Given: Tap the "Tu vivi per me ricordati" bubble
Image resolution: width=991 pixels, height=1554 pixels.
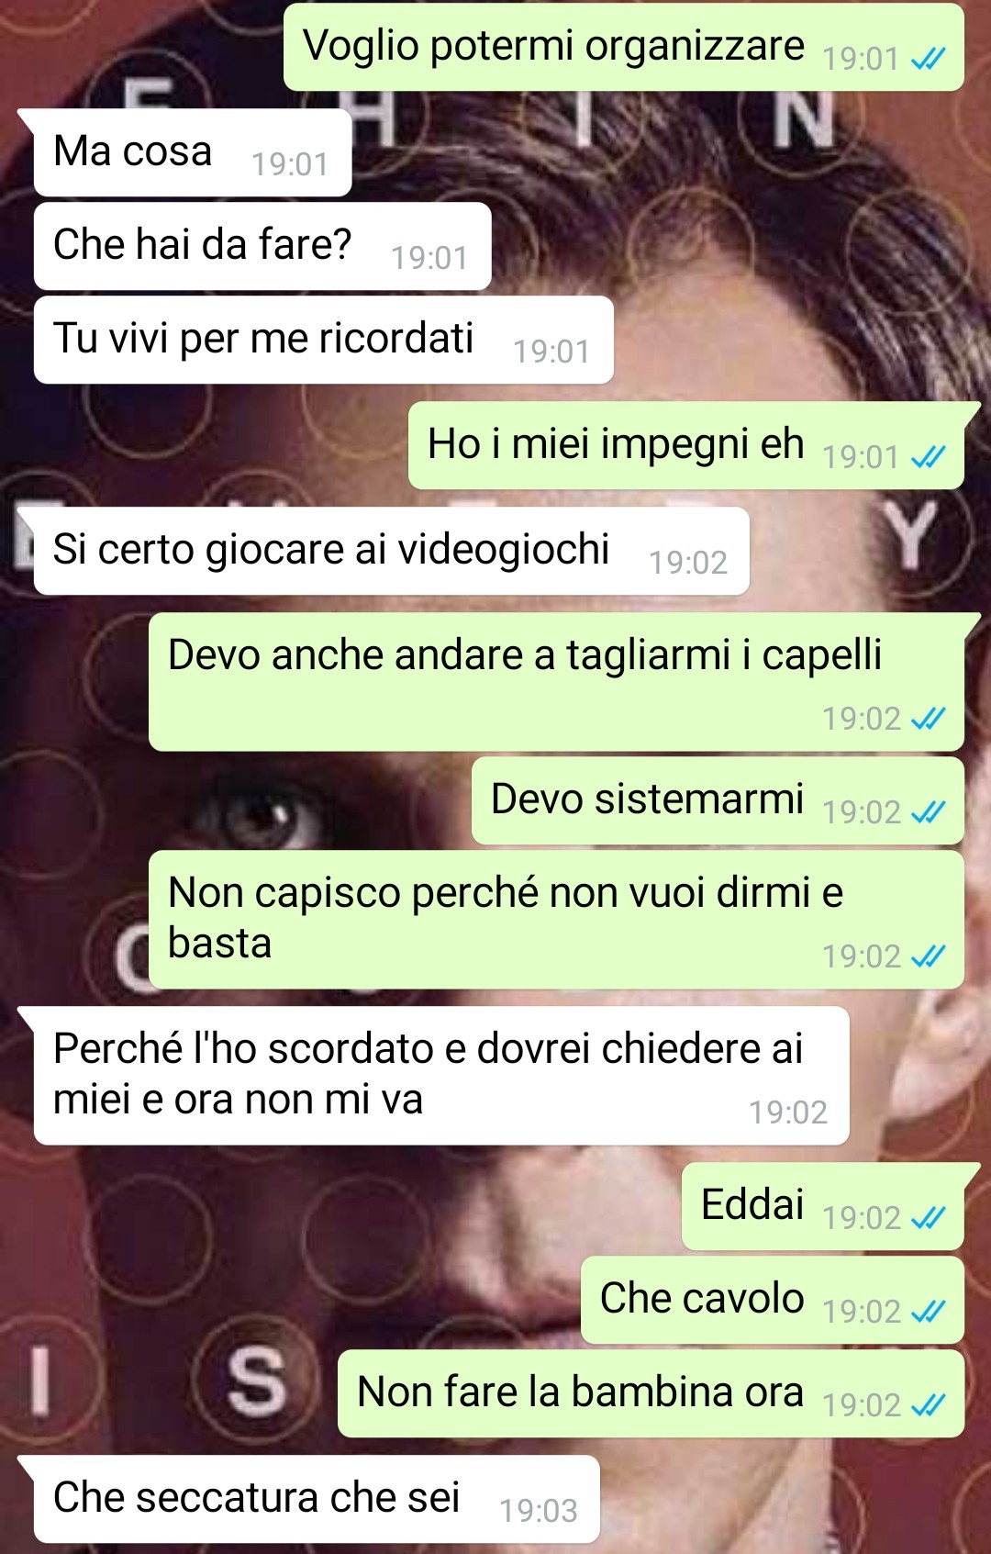Looking at the screenshot, I should click(324, 340).
